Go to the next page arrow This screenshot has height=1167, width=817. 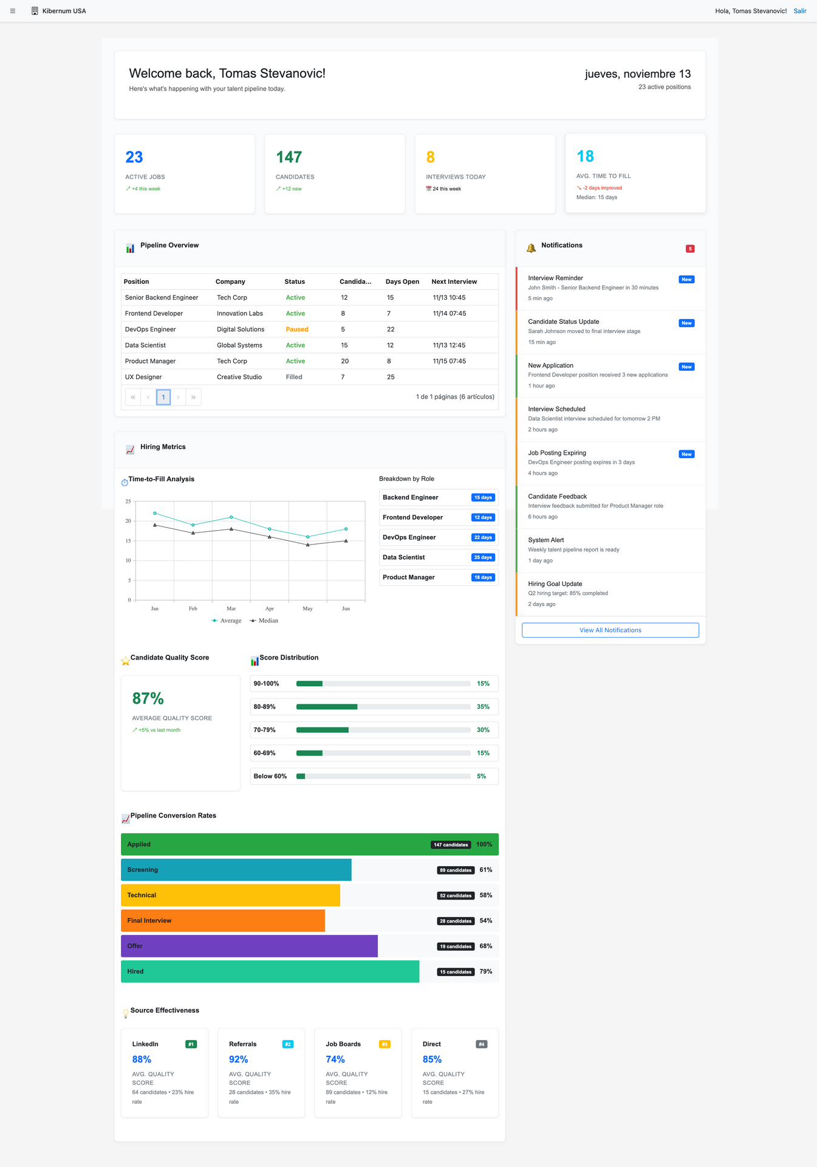click(x=178, y=397)
